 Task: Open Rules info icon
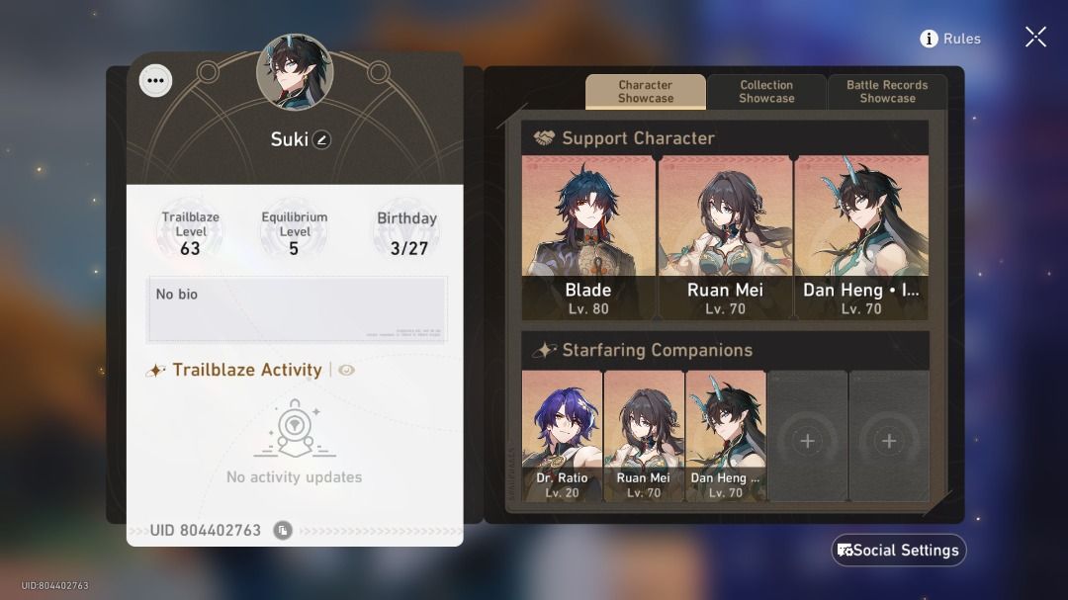(929, 39)
